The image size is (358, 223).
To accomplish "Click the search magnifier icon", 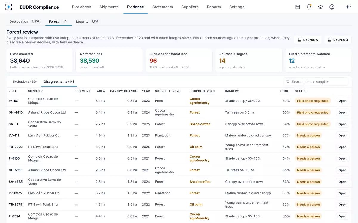I will click(288, 82).
